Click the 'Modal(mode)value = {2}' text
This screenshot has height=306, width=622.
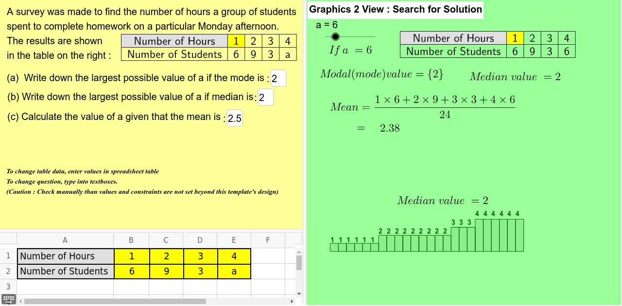(x=381, y=74)
